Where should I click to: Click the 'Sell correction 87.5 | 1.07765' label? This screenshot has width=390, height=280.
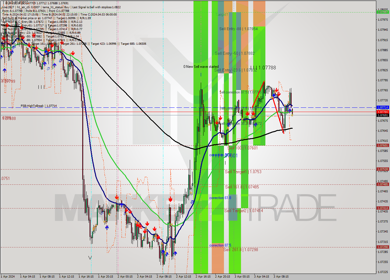pyautogui.click(x=240, y=92)
